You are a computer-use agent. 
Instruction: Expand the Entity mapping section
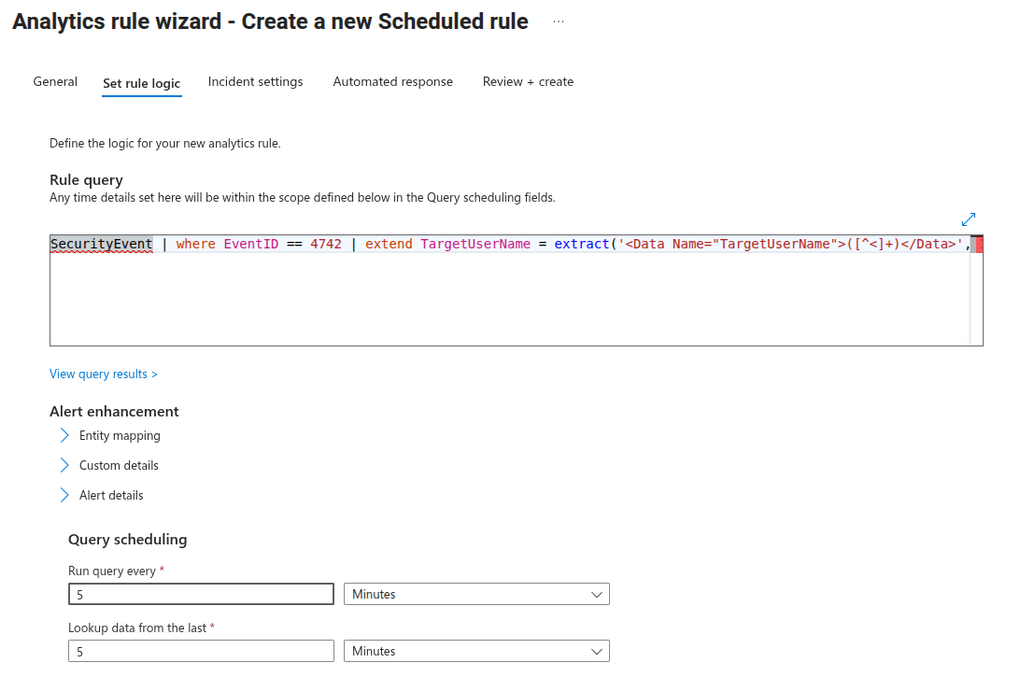[x=120, y=435]
